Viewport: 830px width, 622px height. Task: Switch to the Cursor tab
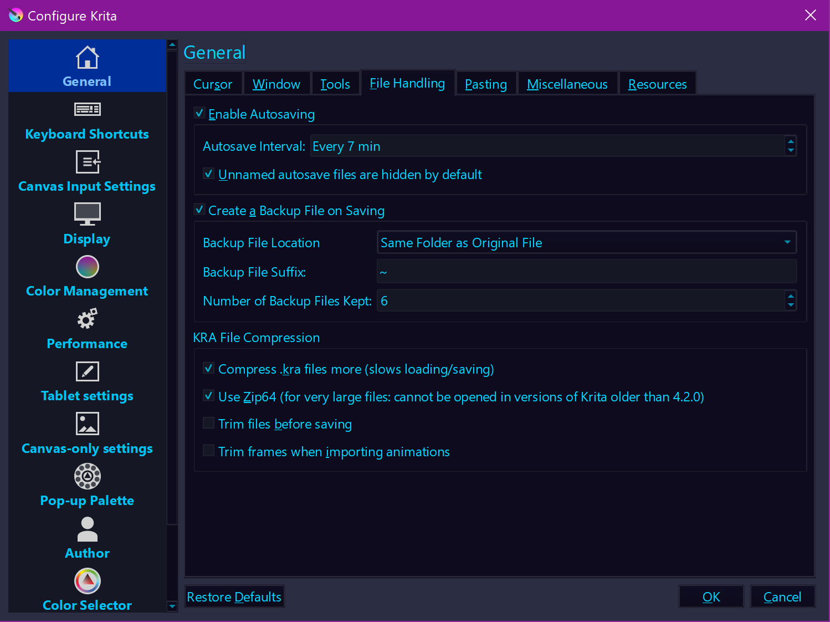pos(213,84)
